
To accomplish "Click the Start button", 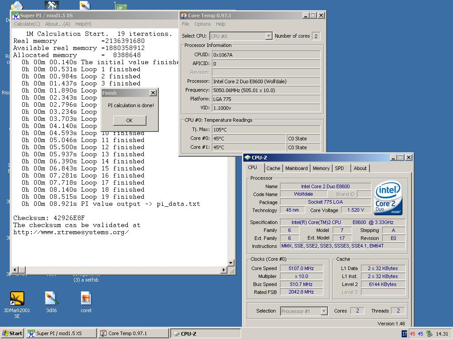I will coord(12,333).
